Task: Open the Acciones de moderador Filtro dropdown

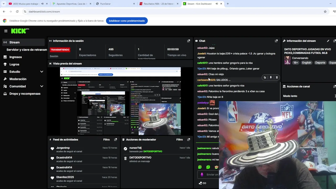Action: (x=180, y=140)
